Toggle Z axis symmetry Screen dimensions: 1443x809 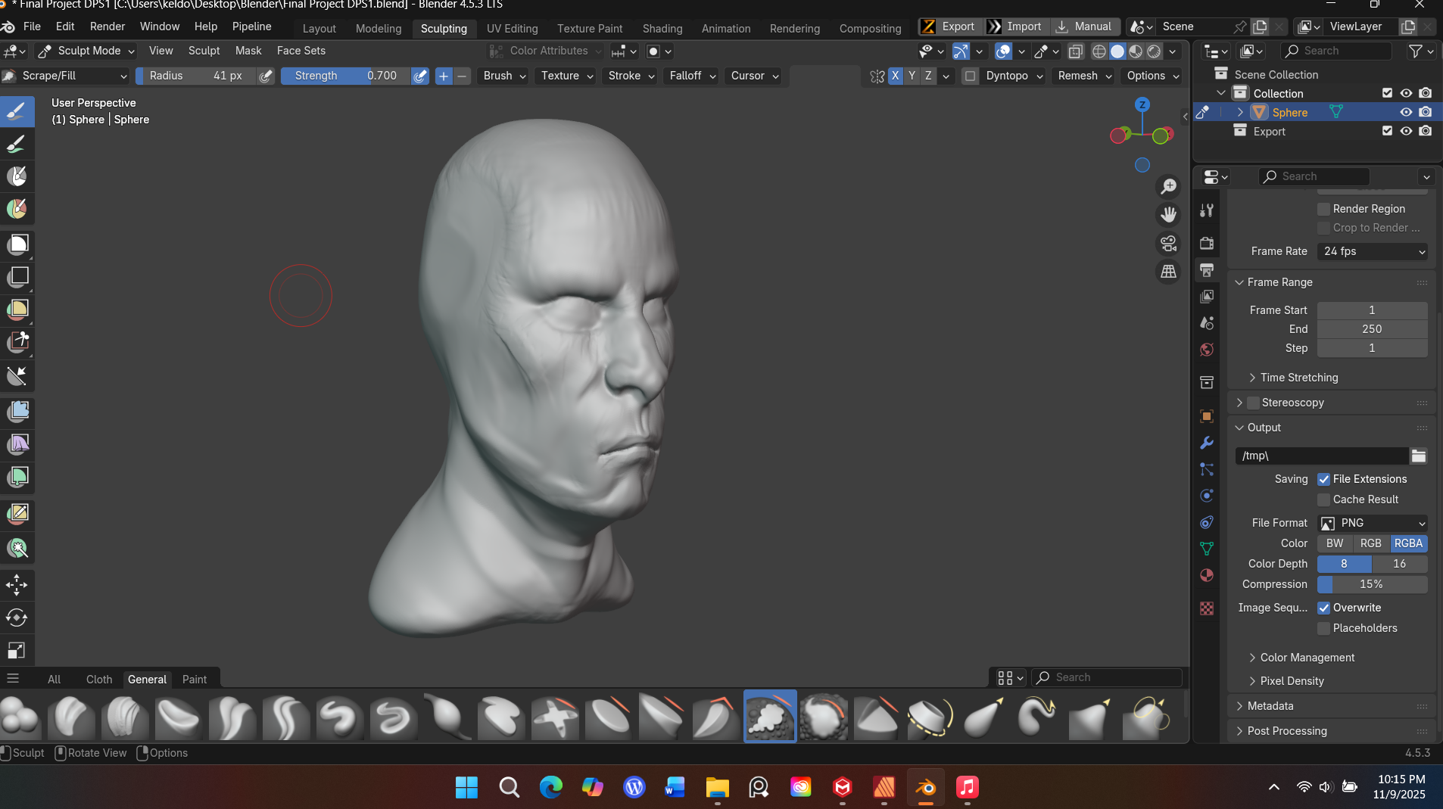tap(929, 76)
